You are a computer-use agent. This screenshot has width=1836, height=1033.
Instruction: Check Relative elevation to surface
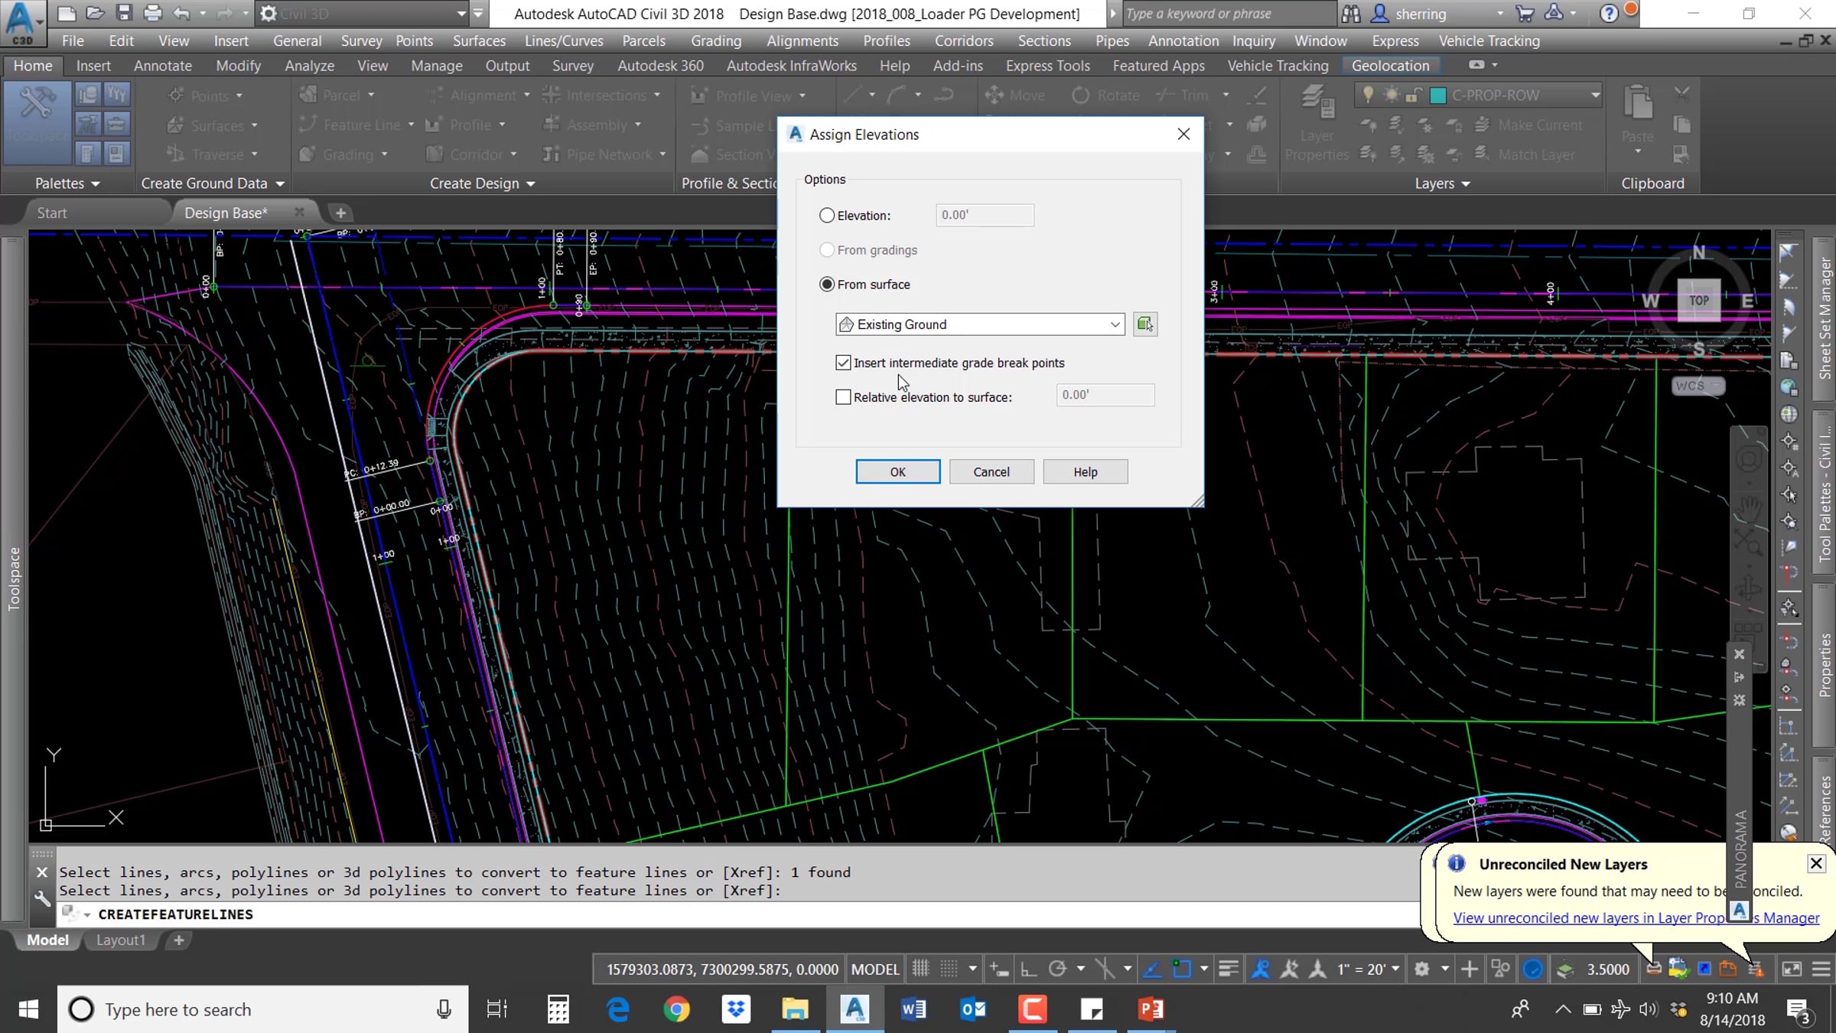[x=843, y=397]
